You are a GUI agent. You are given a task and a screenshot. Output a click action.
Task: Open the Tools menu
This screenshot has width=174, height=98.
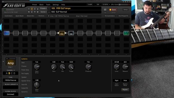48,5
